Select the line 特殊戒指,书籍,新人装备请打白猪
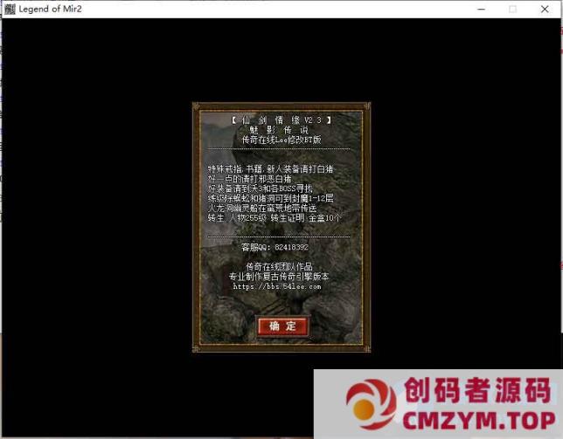The width and height of the screenshot is (563, 439). (270, 169)
